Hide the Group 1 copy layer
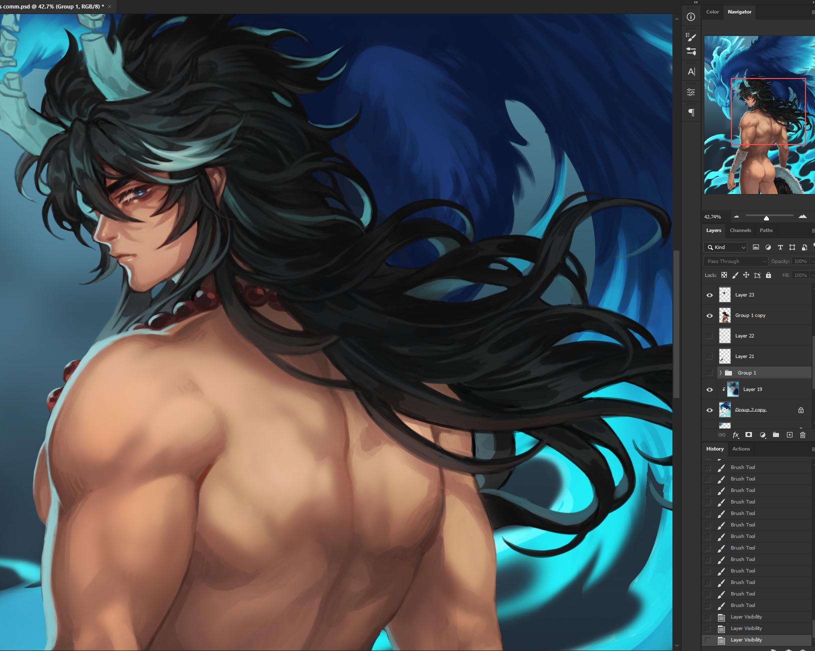 tap(709, 315)
